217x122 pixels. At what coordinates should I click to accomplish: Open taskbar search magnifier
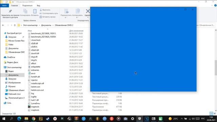point(12,119)
